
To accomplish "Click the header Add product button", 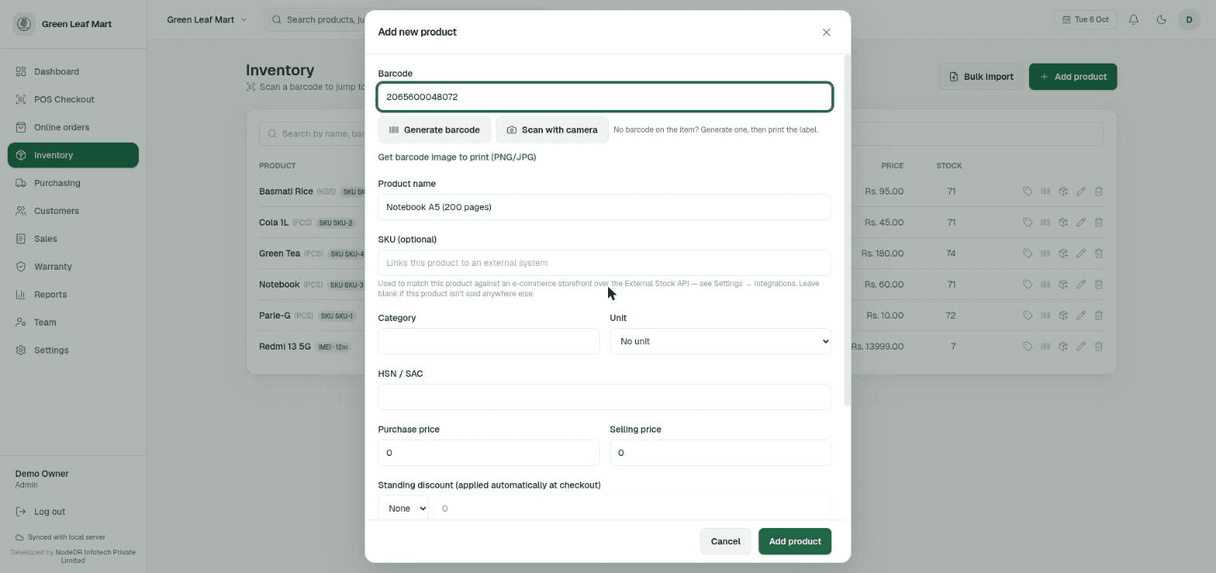I will coord(1073,77).
